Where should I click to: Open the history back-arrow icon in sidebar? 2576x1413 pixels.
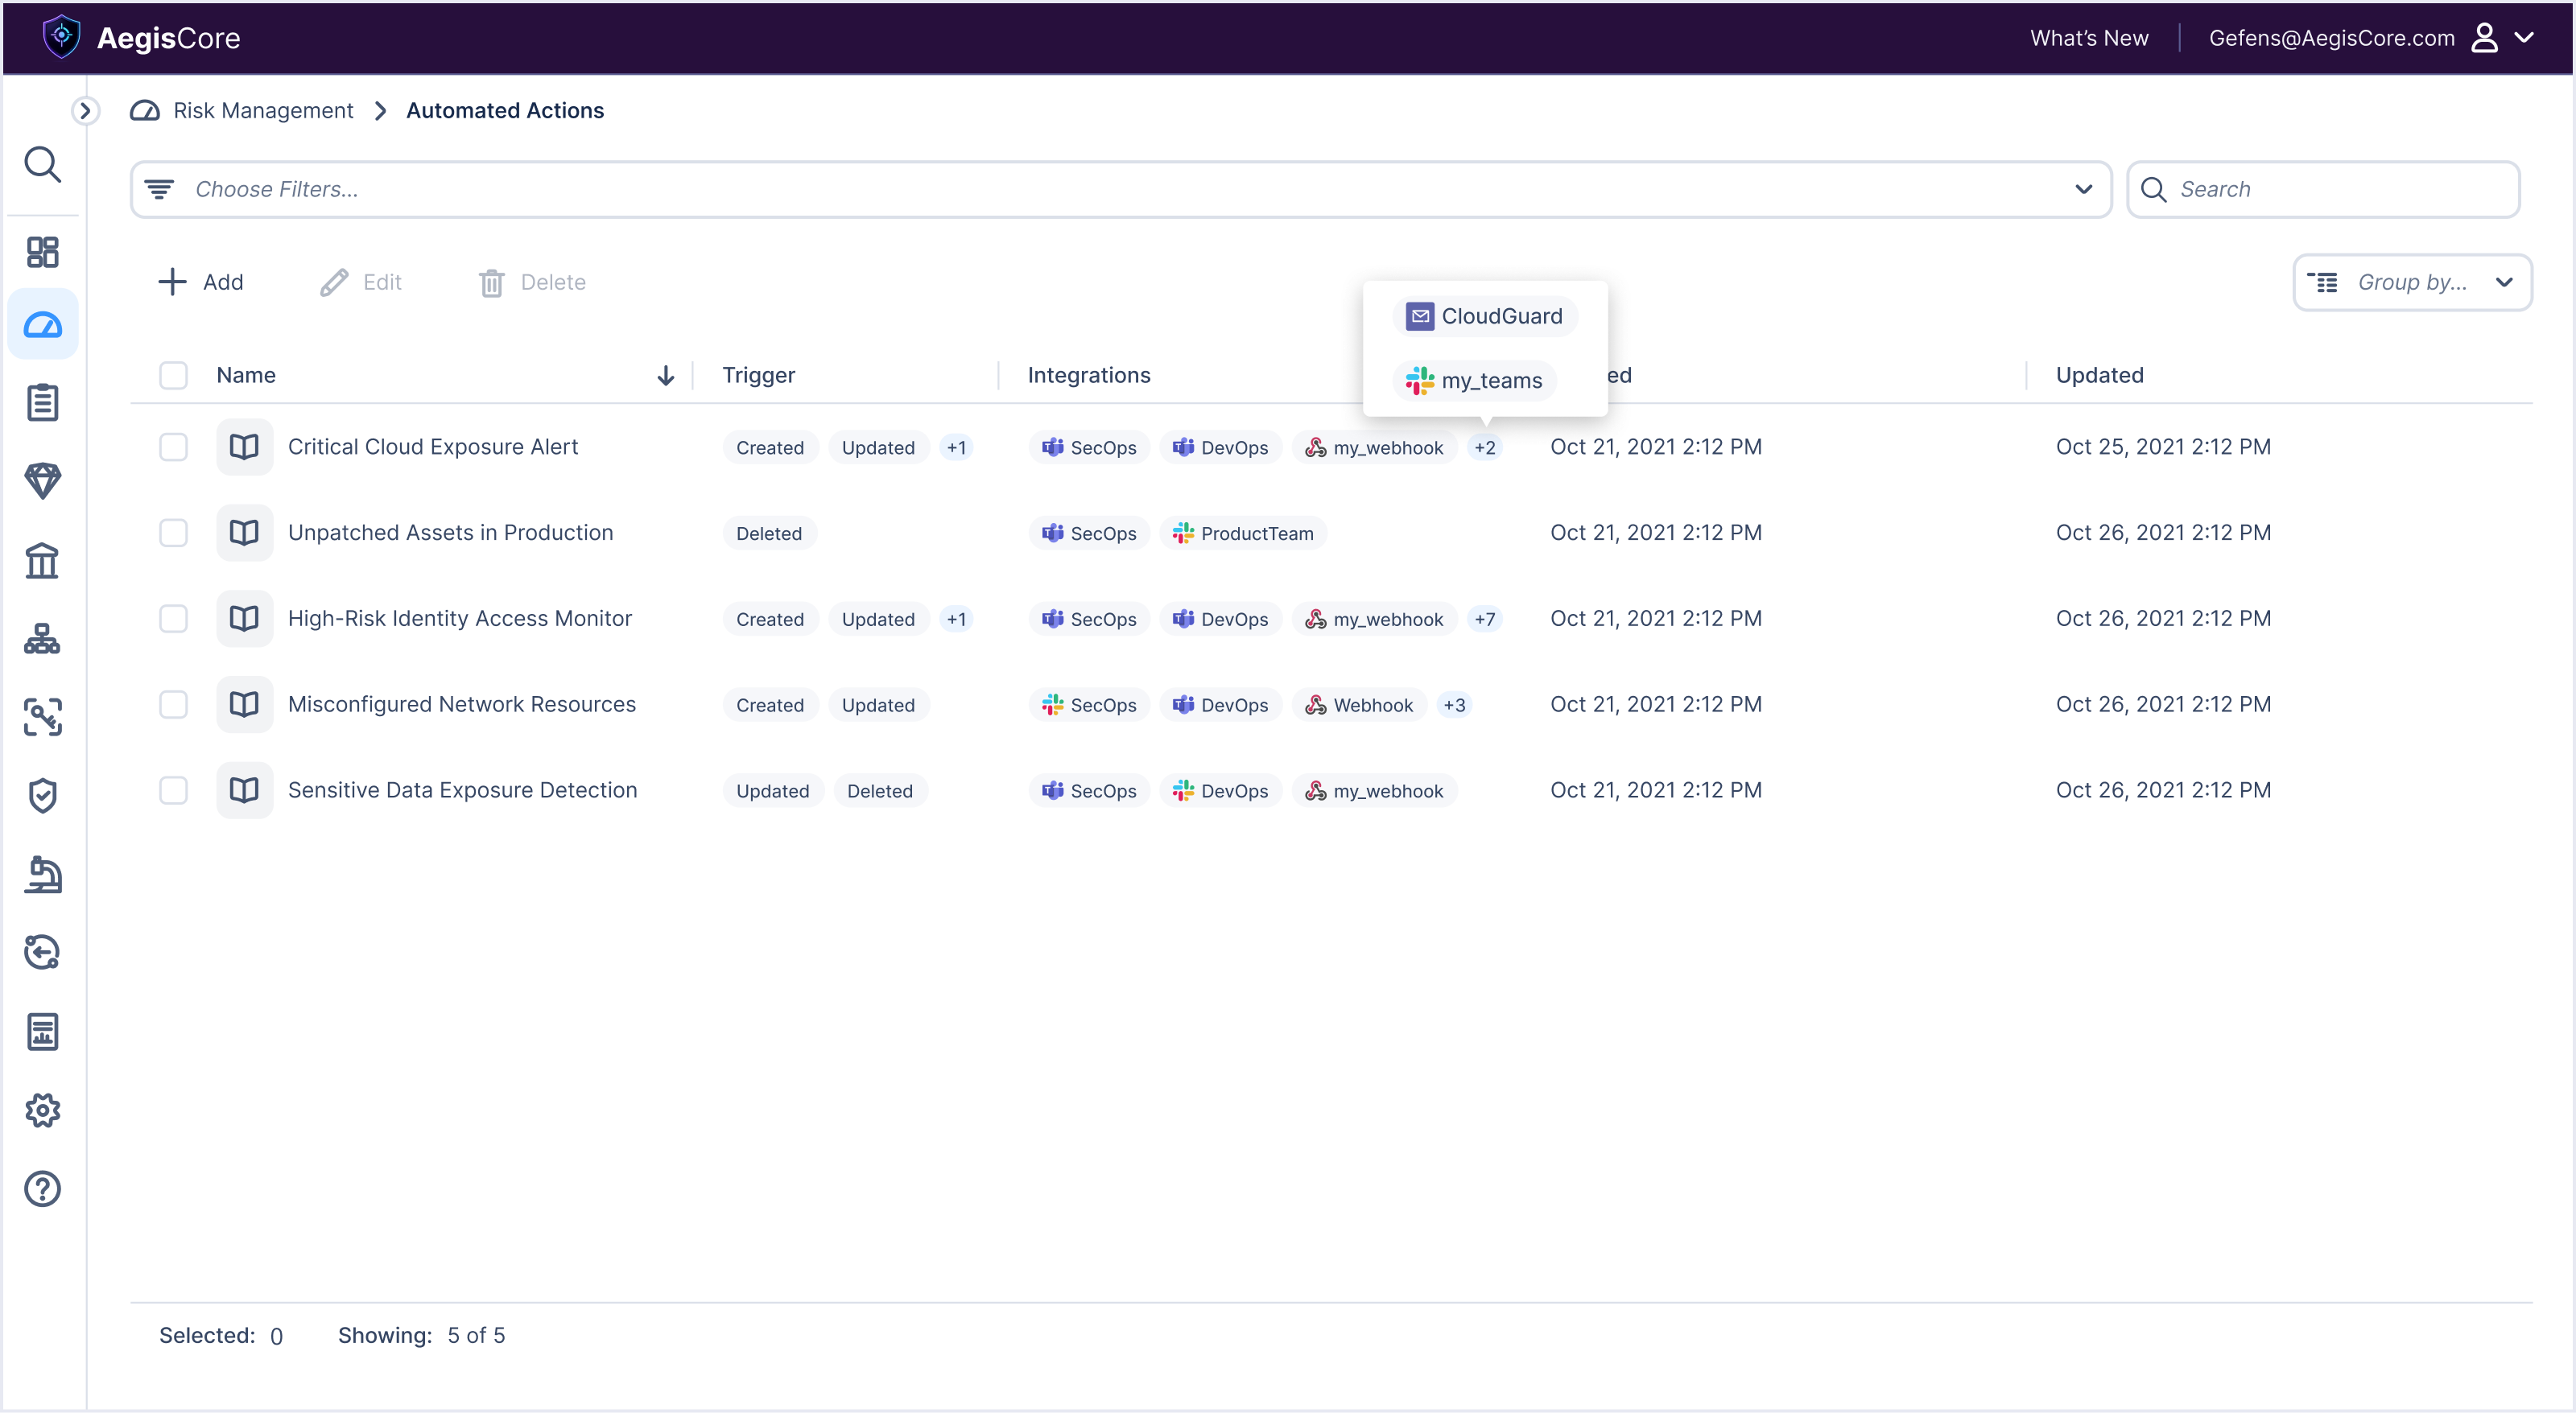(42, 952)
